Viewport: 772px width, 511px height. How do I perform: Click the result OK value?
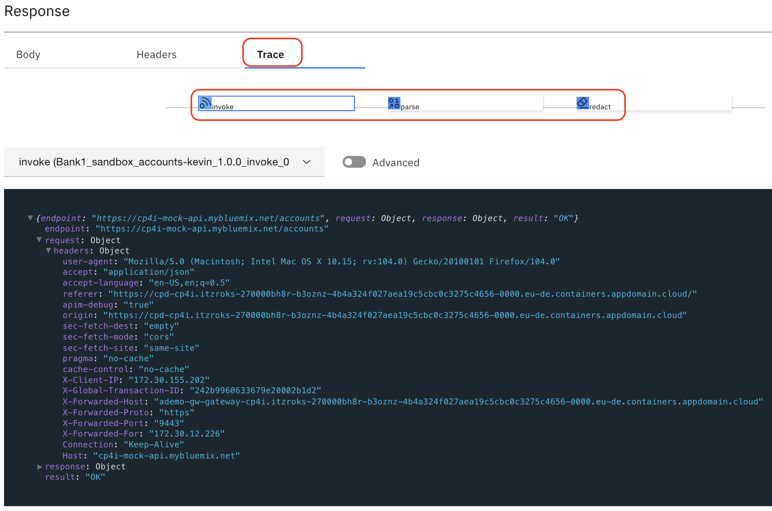click(95, 477)
